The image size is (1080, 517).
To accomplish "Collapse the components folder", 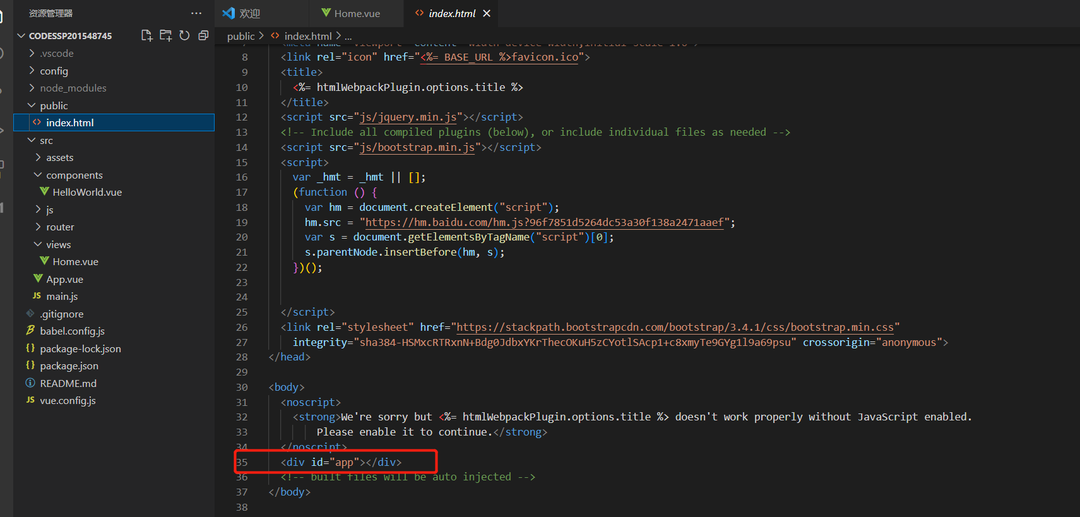I will coord(38,175).
